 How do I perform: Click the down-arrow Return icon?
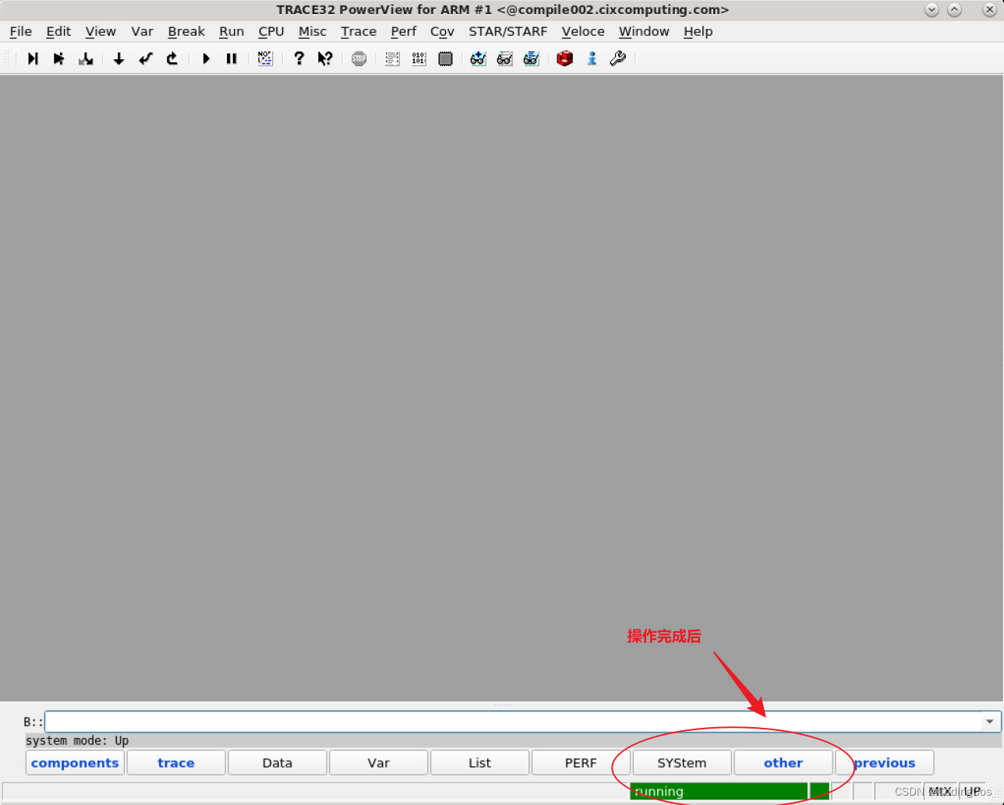click(x=118, y=58)
